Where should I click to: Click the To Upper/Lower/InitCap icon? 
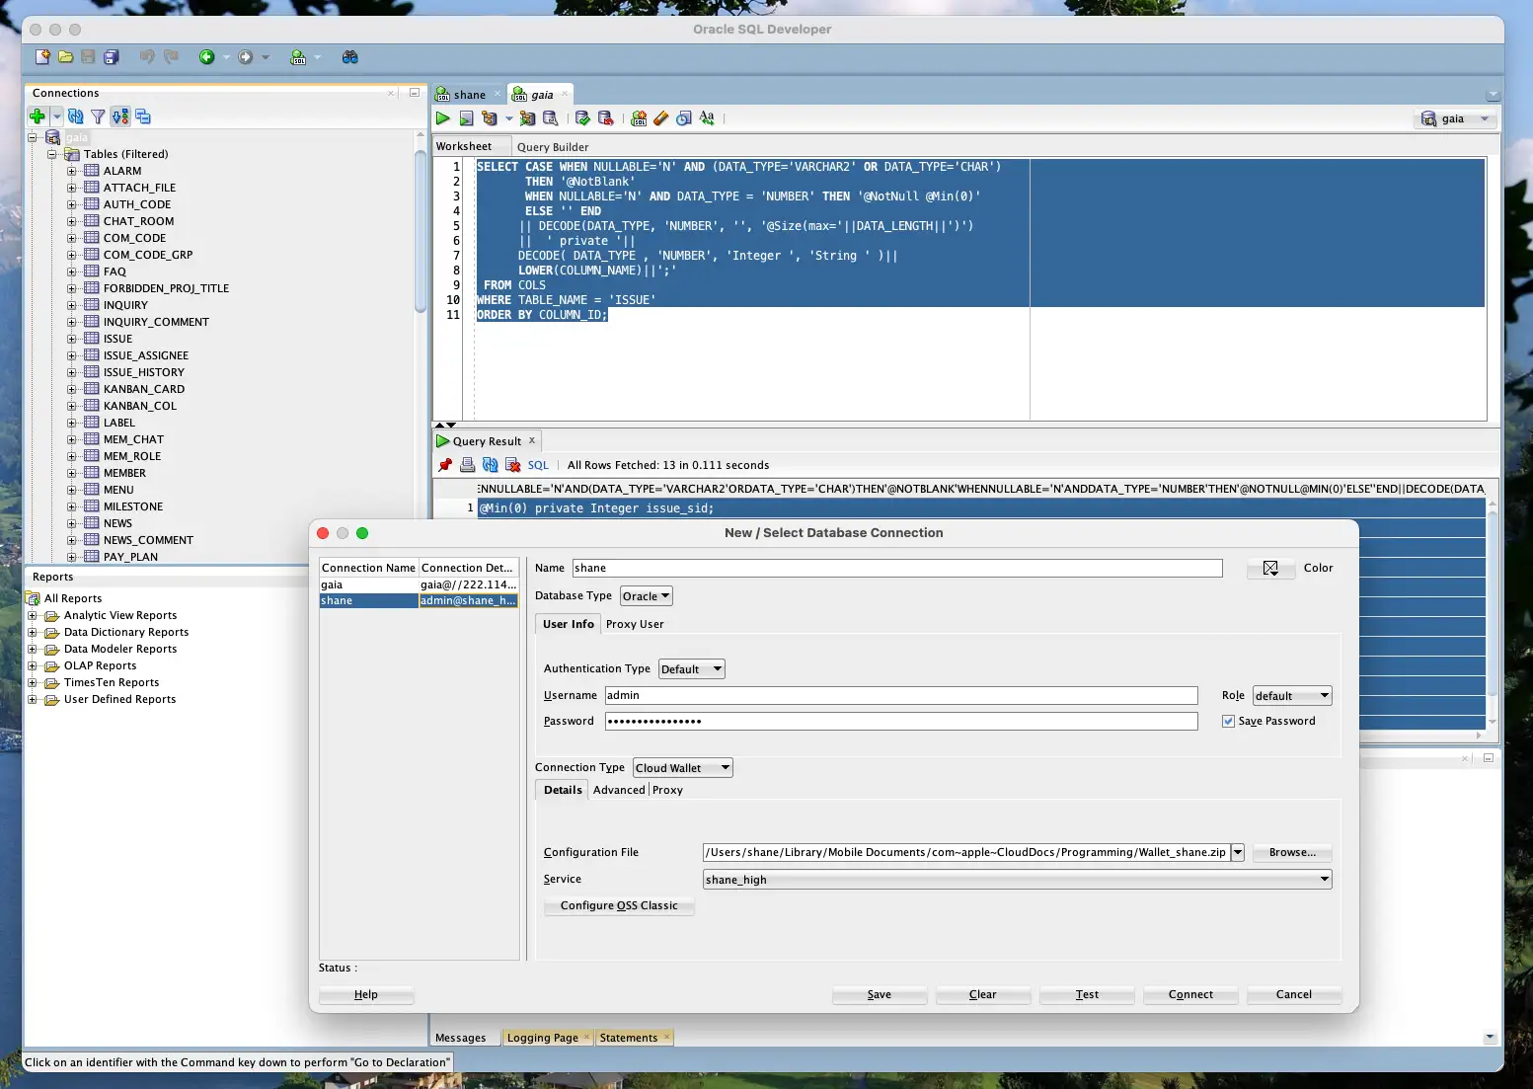pyautogui.click(x=707, y=118)
